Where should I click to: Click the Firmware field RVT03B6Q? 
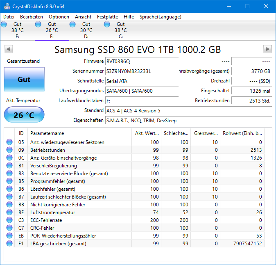pos(142,62)
